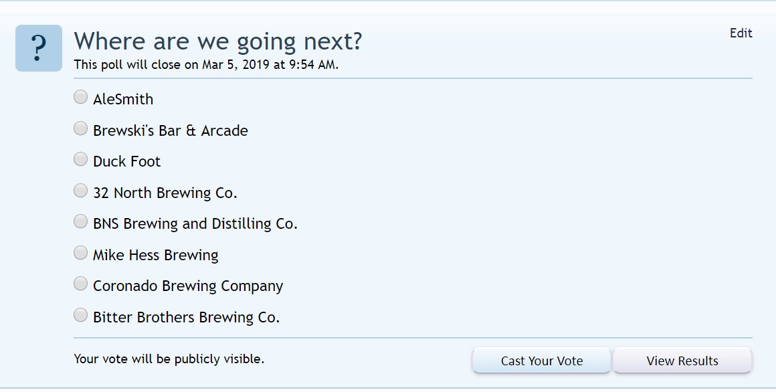Select the AleSmith radio circle
This screenshot has width=776, height=392.
click(x=81, y=97)
